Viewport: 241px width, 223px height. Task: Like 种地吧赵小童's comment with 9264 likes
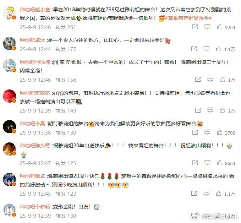219,27
